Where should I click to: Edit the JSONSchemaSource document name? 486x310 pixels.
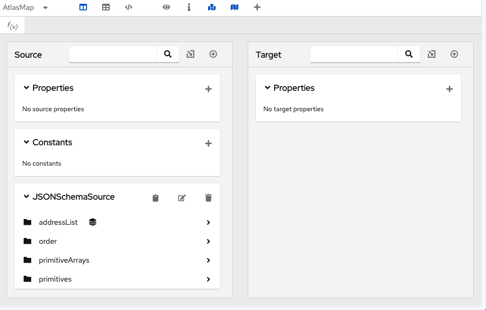tap(182, 198)
